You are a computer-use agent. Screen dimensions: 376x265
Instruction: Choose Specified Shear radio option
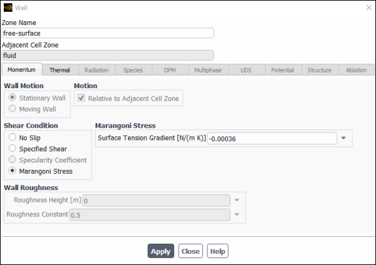tap(12, 149)
